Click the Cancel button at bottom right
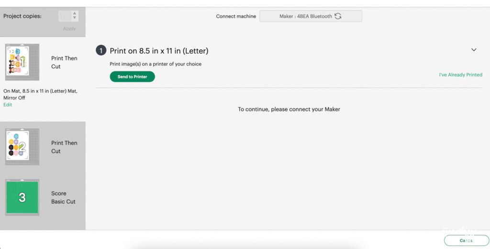Image resolution: width=490 pixels, height=249 pixels. [x=466, y=240]
